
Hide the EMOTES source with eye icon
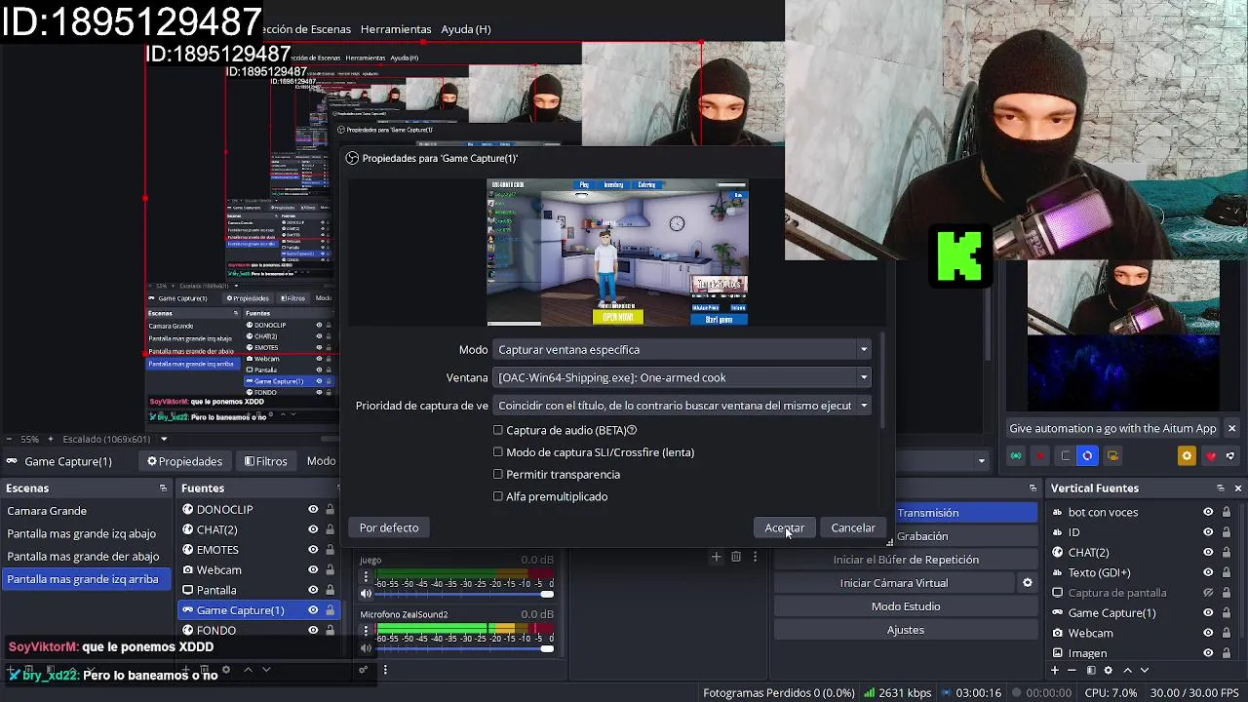[313, 550]
